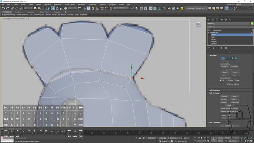
Task: Open the Utilities wrench tab in command panel
Action: coord(230,19)
